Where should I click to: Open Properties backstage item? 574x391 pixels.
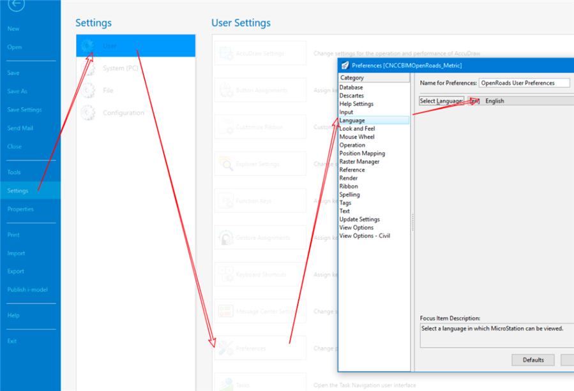[20, 209]
